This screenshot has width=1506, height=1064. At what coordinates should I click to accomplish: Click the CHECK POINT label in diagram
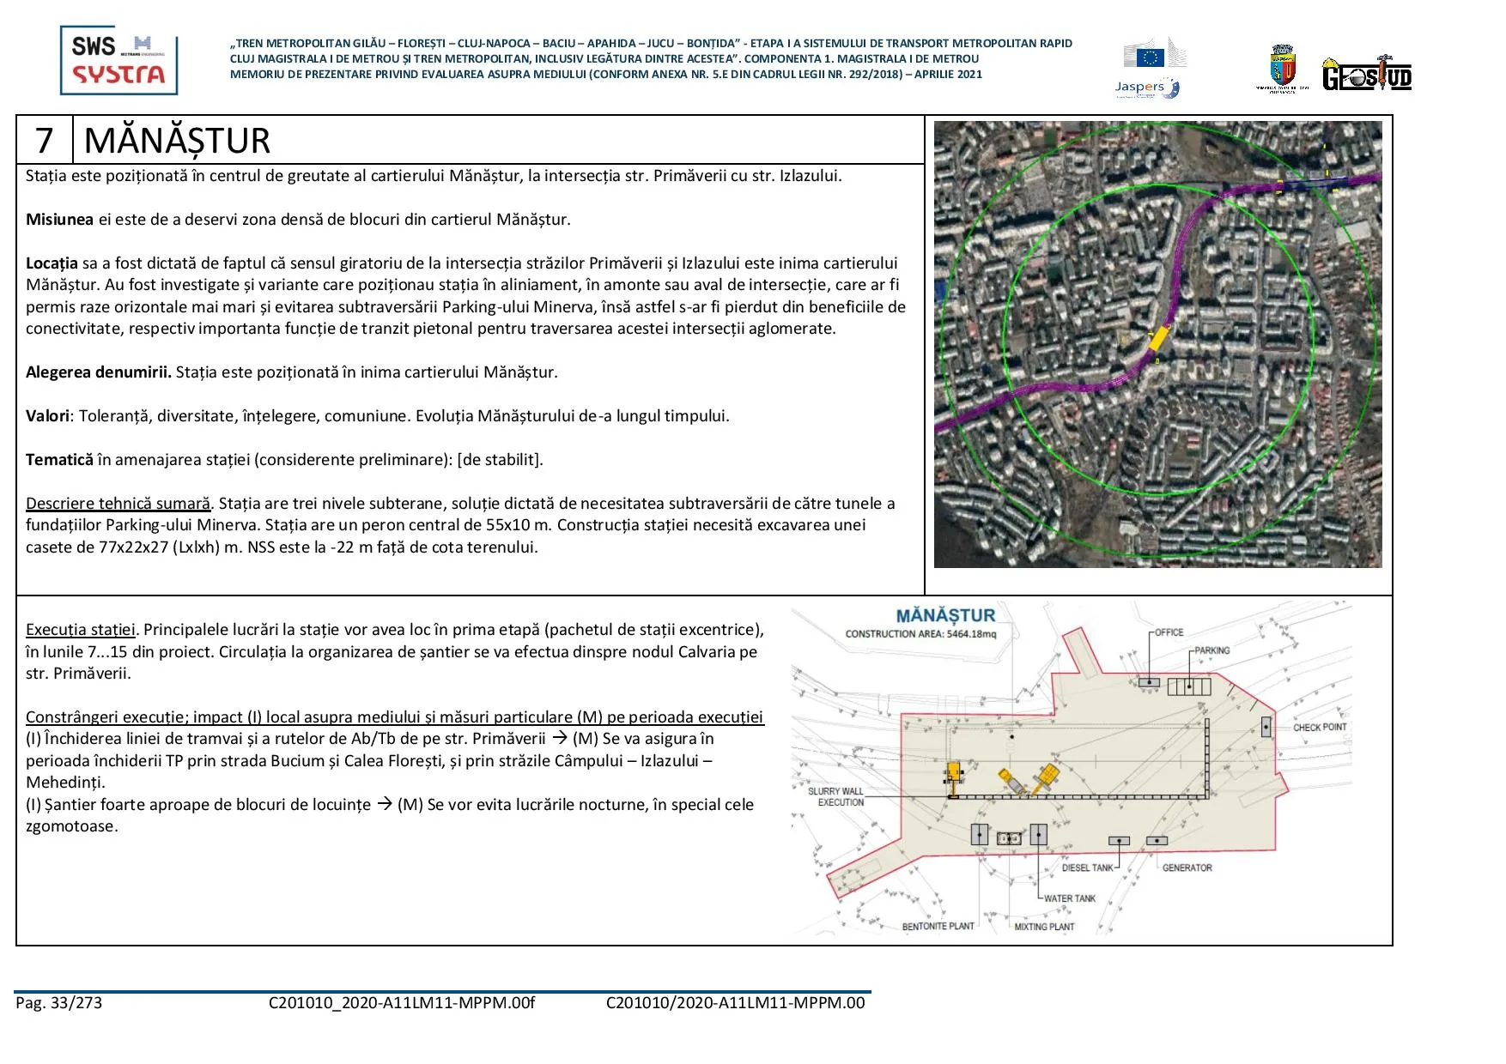(1320, 727)
